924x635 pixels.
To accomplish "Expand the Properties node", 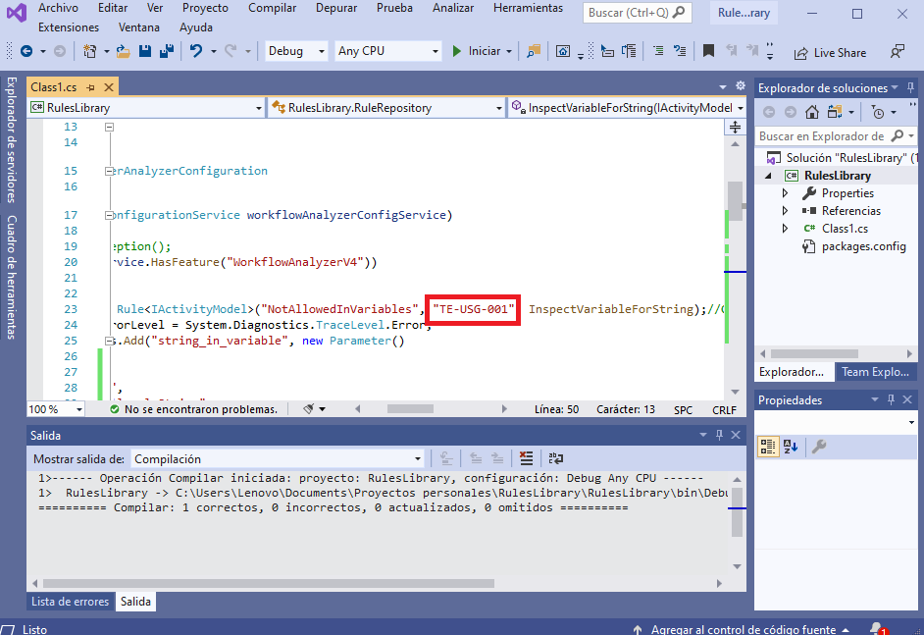I will click(785, 192).
